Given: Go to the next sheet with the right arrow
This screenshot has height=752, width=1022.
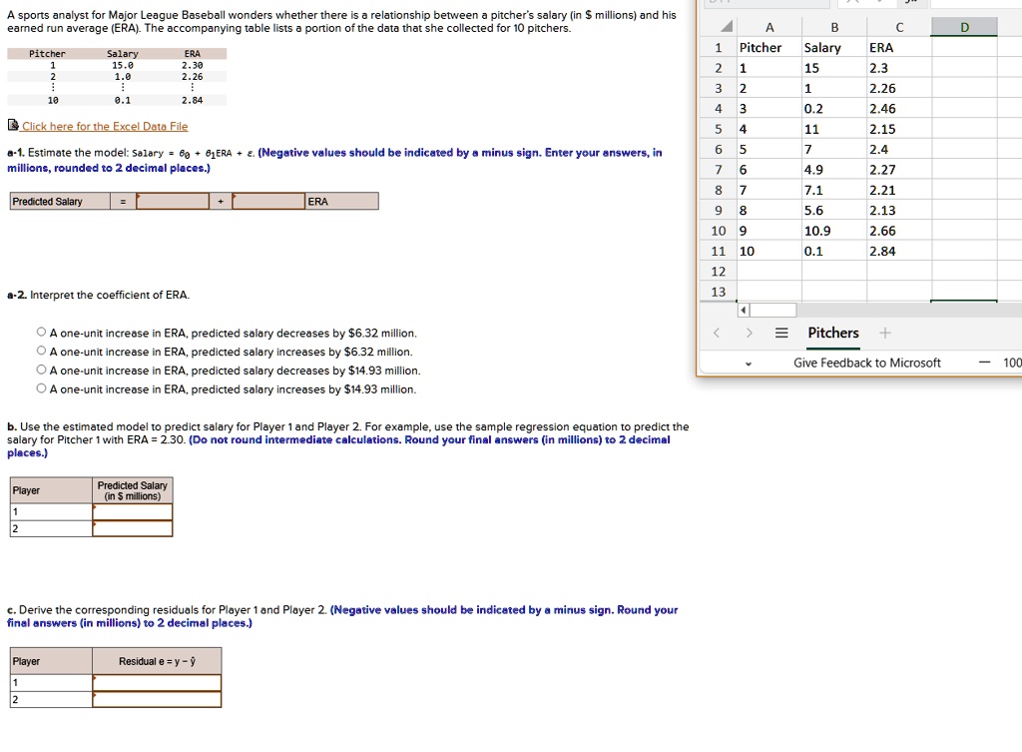Looking at the screenshot, I should [x=749, y=333].
